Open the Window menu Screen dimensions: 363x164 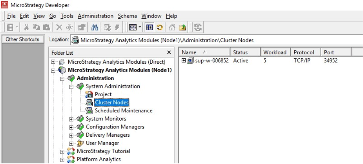[151, 16]
